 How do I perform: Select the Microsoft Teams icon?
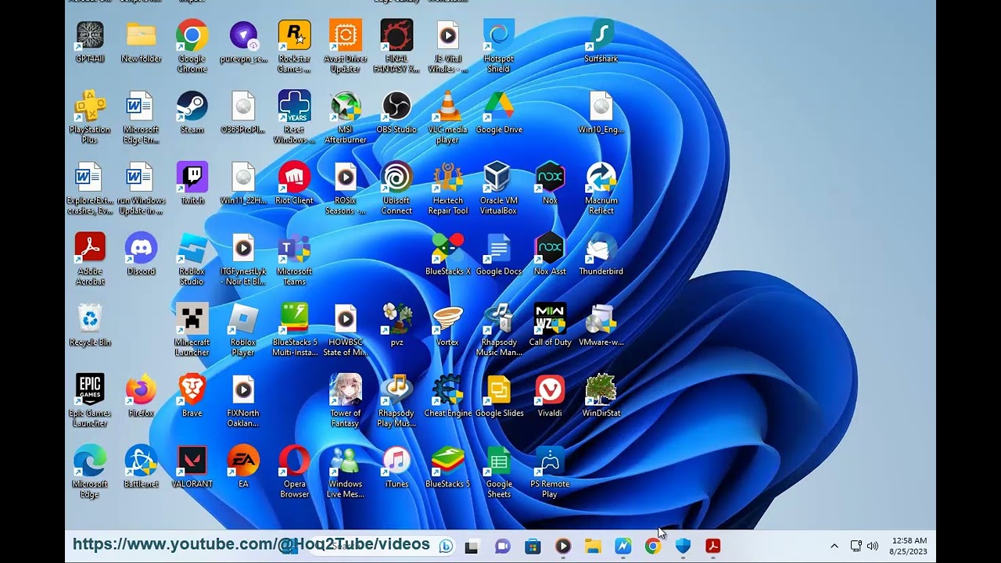pyautogui.click(x=295, y=248)
